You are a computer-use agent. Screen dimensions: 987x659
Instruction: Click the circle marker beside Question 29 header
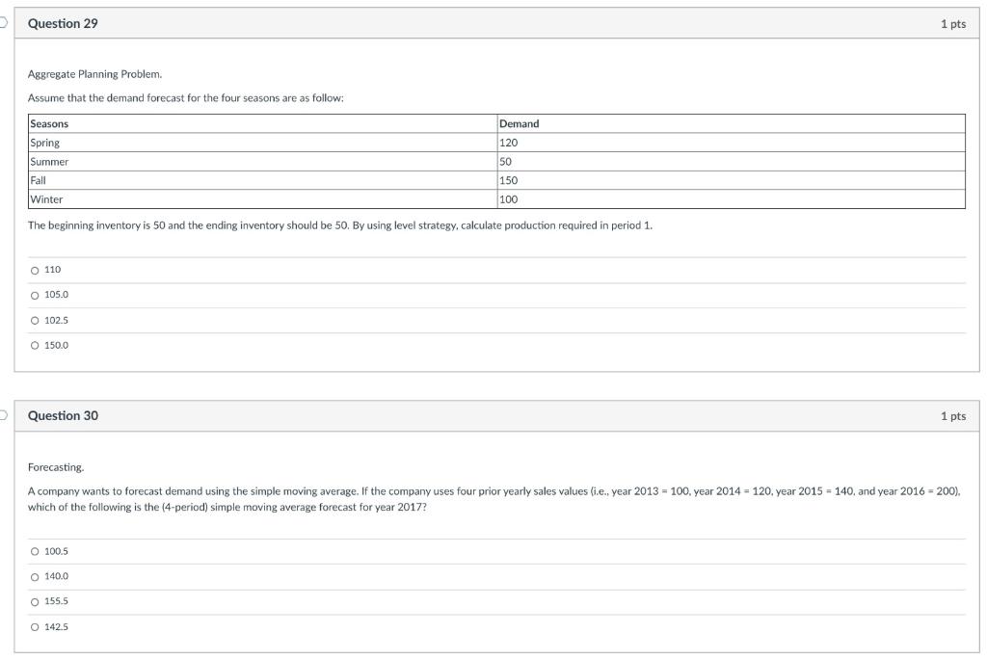pyautogui.click(x=3, y=24)
